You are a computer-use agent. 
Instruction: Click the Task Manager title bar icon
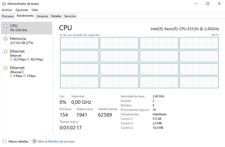pyautogui.click(x=4, y=4)
